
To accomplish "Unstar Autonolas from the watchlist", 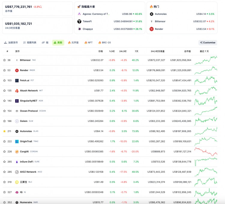I will (4, 131).
